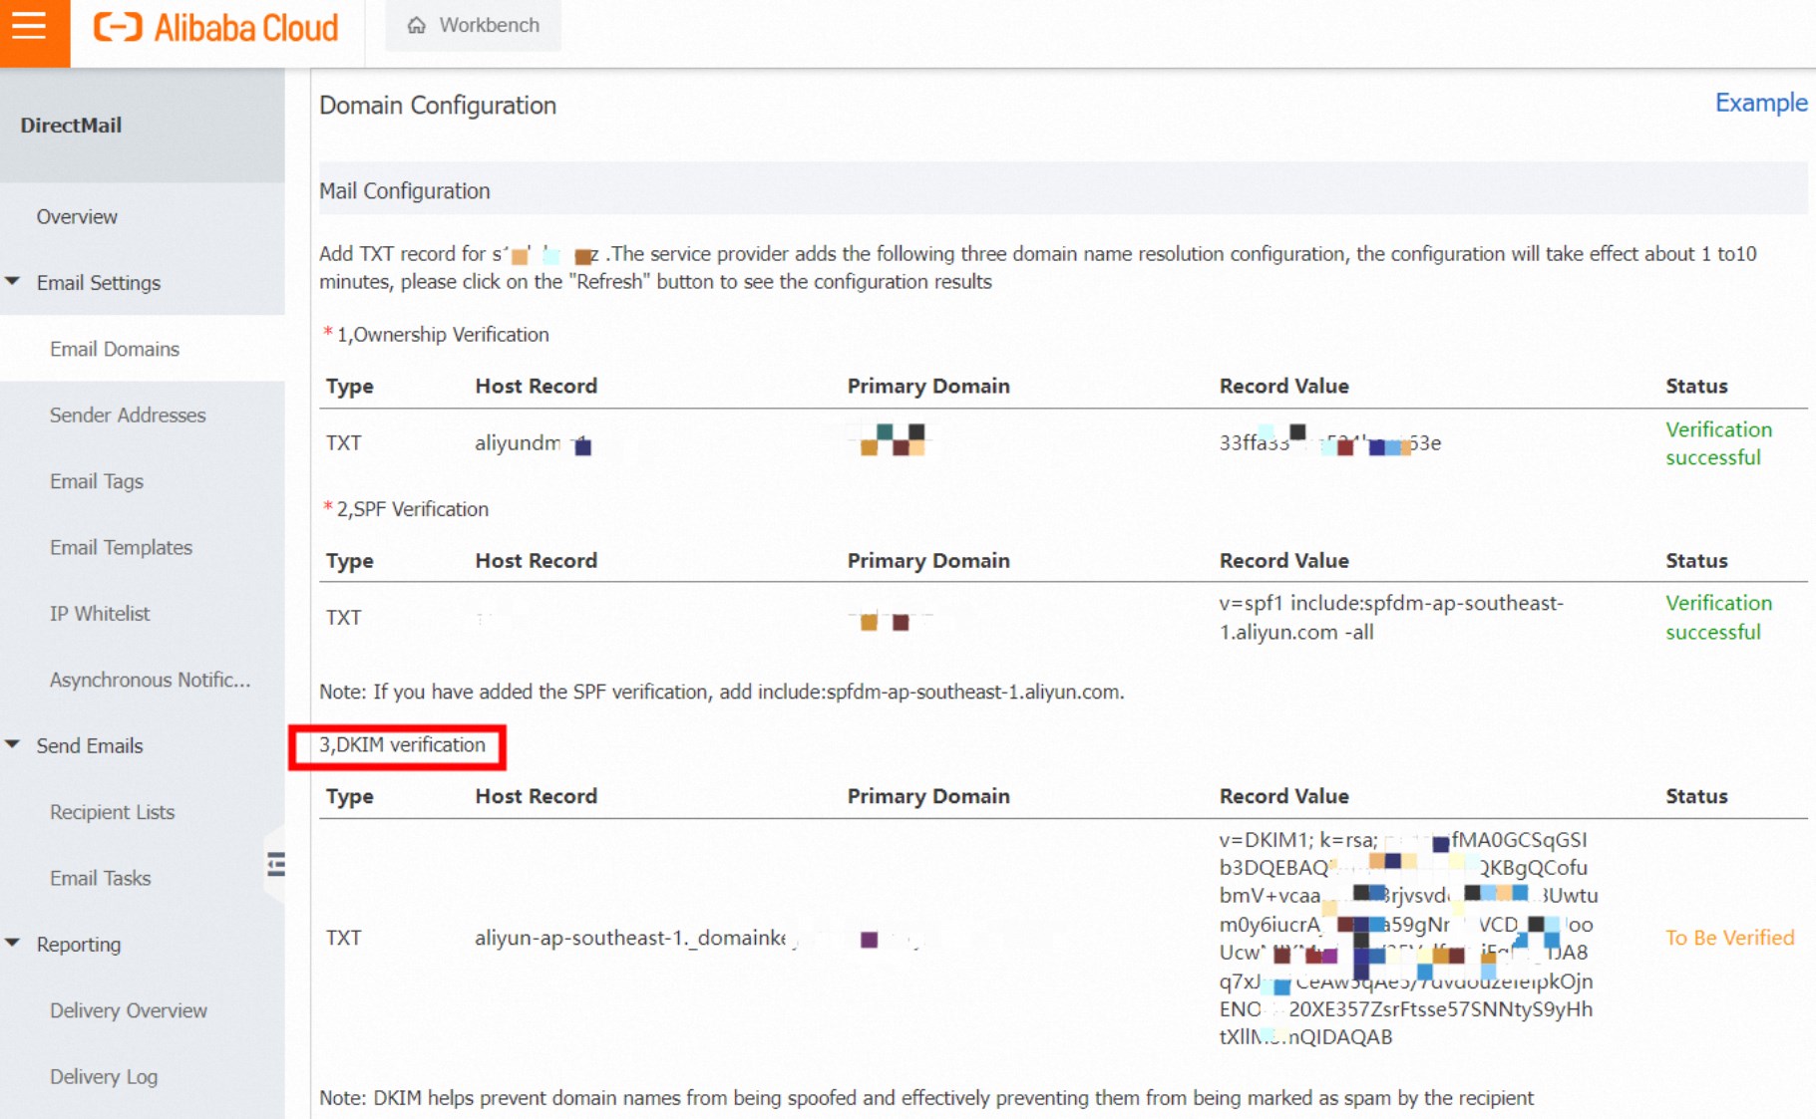
Task: Open Delivery Log page
Action: pyautogui.click(x=104, y=1076)
